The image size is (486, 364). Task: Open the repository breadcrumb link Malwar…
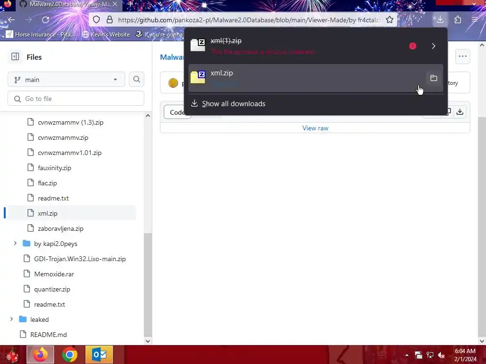(x=172, y=57)
